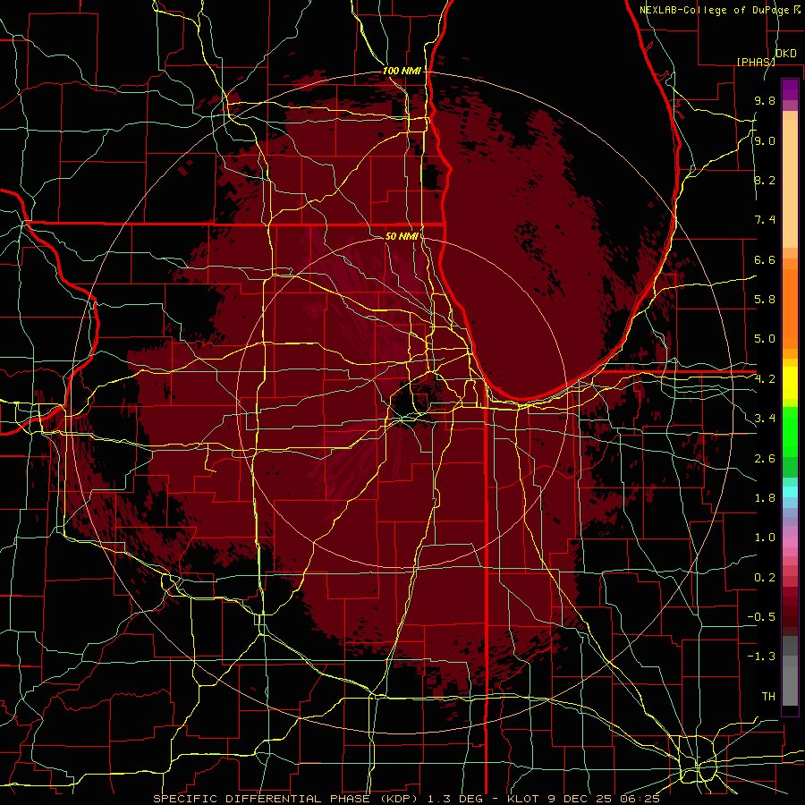Click the 9.8 value on the color scale
Screen dimensions: 805x805
[x=765, y=101]
